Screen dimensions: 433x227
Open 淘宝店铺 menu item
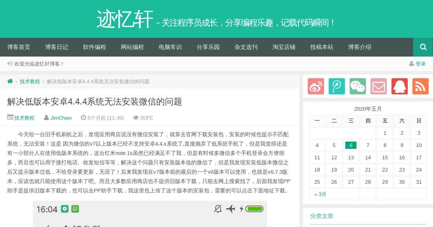pos(284,47)
